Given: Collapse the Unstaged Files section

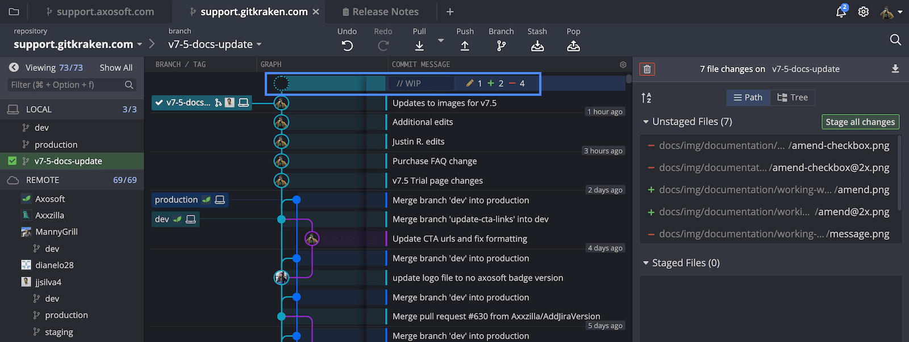Looking at the screenshot, I should coord(646,122).
